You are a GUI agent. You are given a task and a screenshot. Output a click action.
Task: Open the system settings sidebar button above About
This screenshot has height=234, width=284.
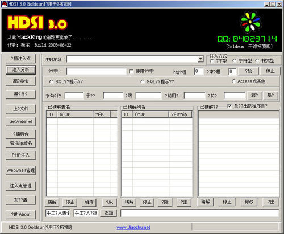point(20,200)
